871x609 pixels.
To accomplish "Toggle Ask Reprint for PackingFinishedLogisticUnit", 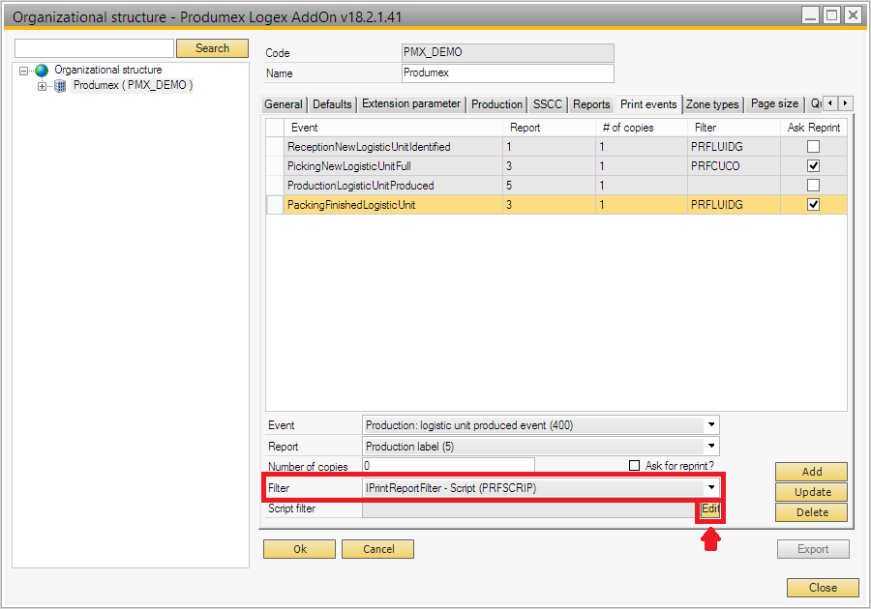I will 813,205.
